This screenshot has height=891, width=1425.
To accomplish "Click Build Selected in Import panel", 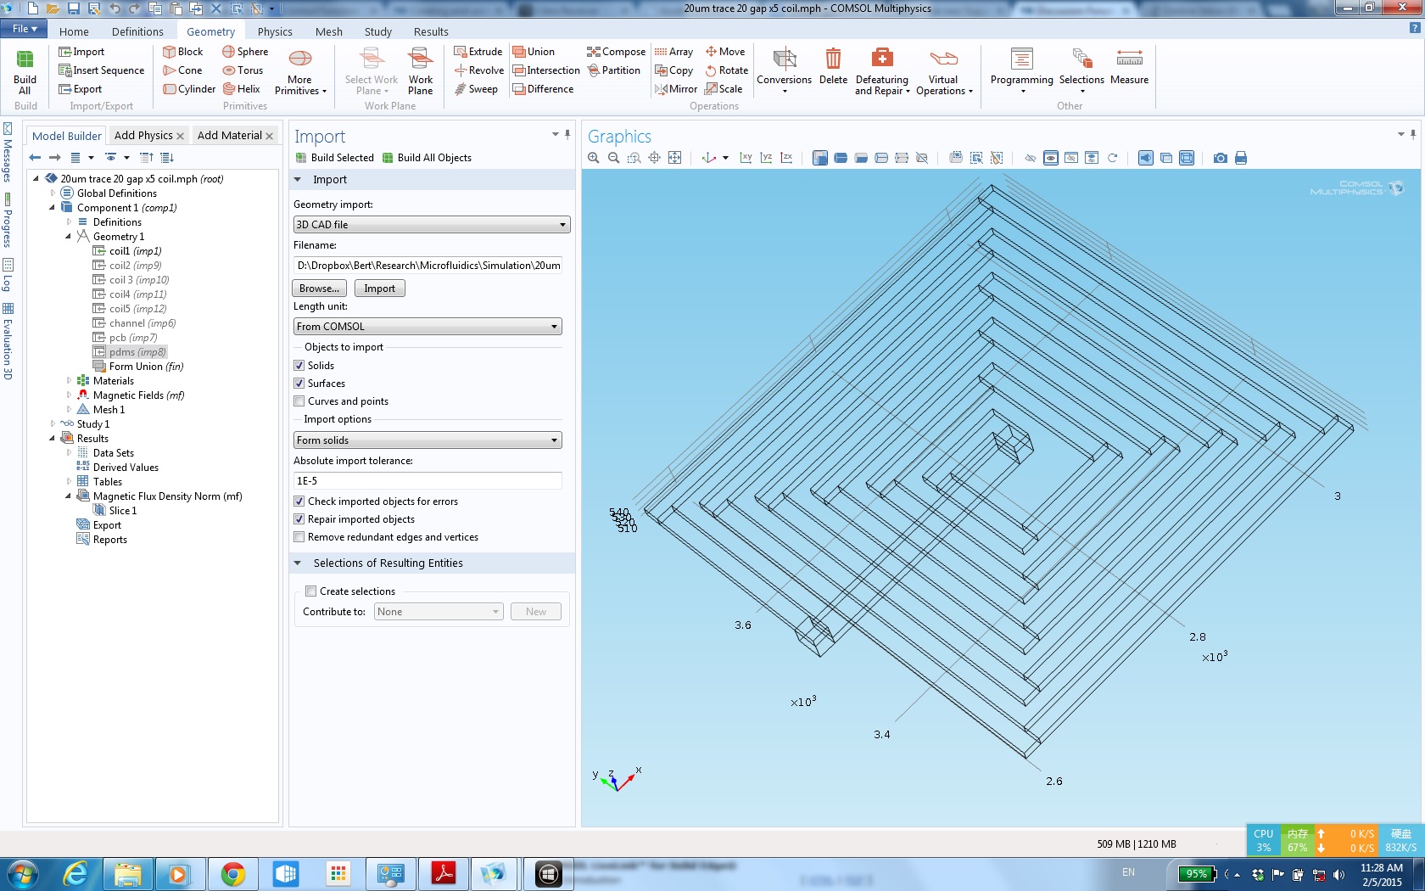I will [335, 158].
